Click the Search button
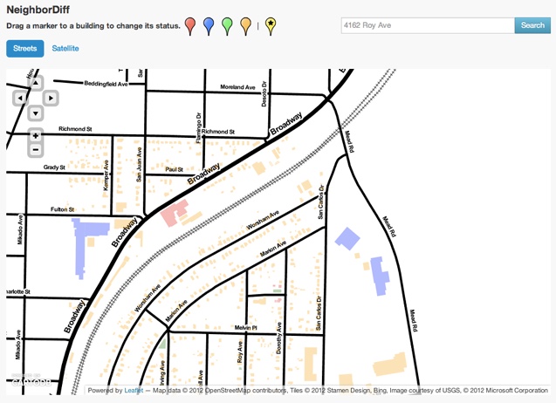This screenshot has height=403, width=556. tap(532, 25)
